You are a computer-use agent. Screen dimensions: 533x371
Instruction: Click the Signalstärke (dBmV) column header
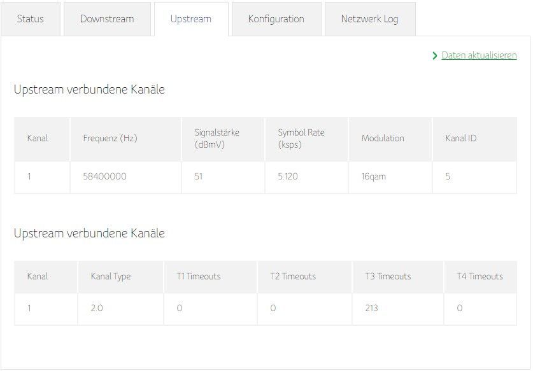(x=217, y=139)
